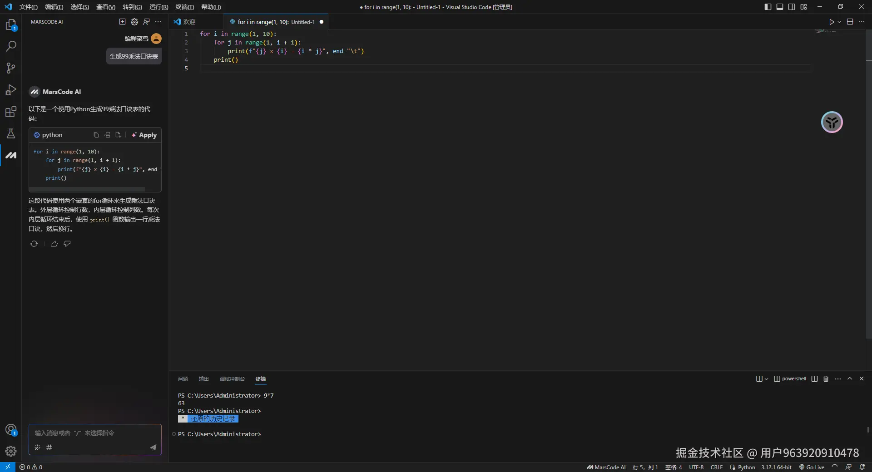Switch to the 输出 panel tab
The width and height of the screenshot is (872, 472).
point(203,379)
